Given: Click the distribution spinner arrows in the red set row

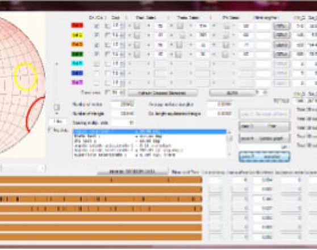Looking at the screenshot, I should [123, 26].
